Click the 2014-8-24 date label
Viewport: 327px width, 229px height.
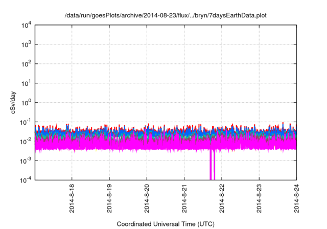click(x=296, y=198)
